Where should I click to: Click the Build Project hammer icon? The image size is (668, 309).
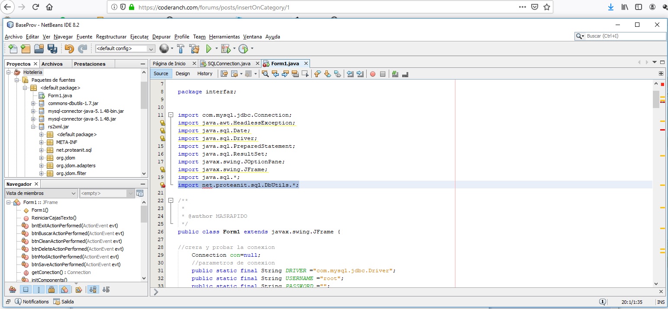pos(181,48)
